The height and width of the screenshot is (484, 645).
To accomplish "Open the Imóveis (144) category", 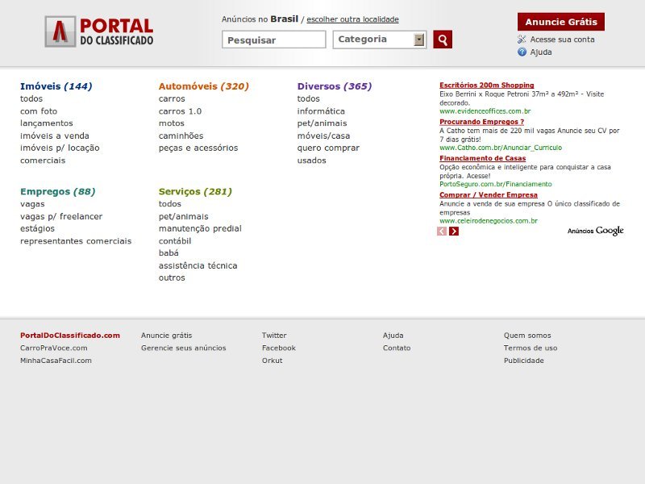I will click(56, 86).
